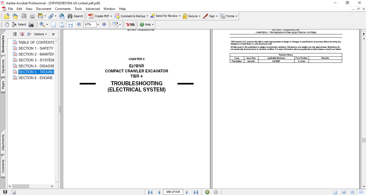Switch to the Pages side tab

(x=3, y=85)
